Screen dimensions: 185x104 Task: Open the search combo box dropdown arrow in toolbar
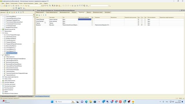pos(42,6)
